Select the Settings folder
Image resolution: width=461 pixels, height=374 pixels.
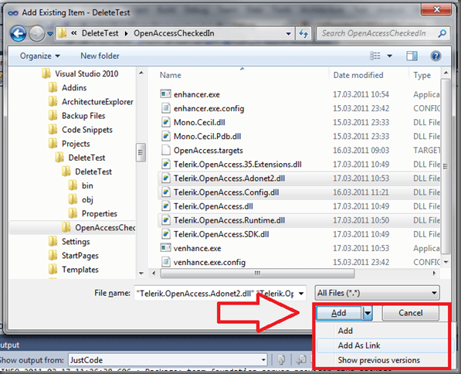(76, 242)
